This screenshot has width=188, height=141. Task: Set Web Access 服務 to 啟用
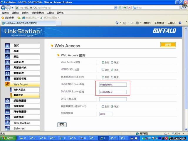point(103,63)
